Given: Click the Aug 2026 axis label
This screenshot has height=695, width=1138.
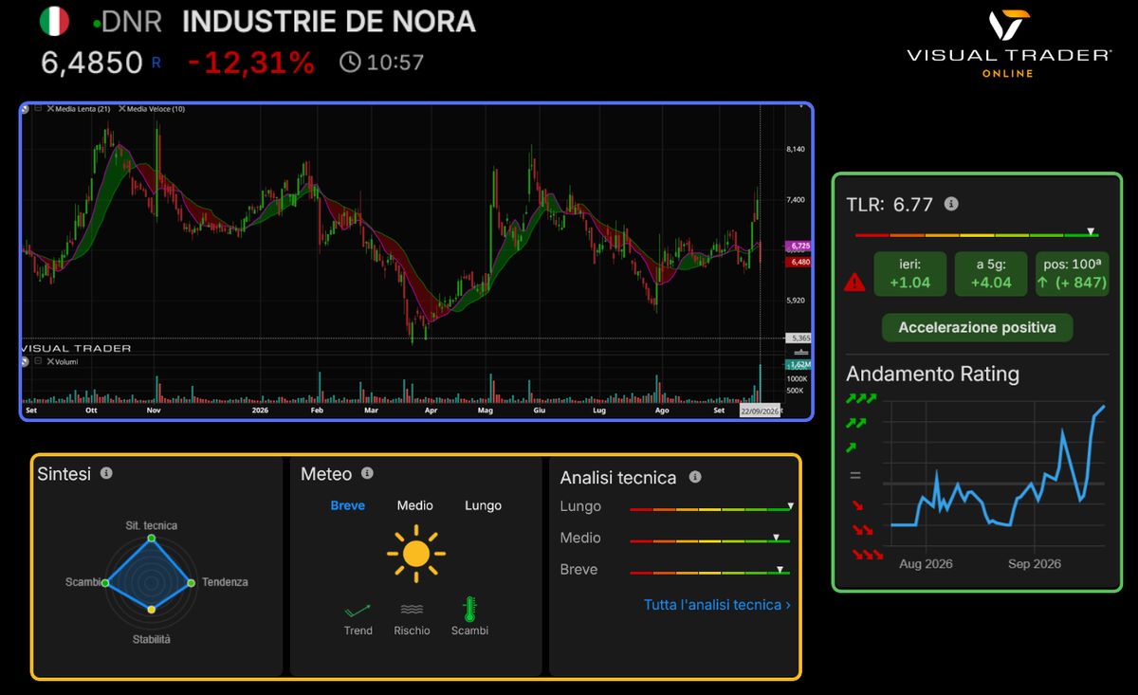Looking at the screenshot, I should pos(925,563).
